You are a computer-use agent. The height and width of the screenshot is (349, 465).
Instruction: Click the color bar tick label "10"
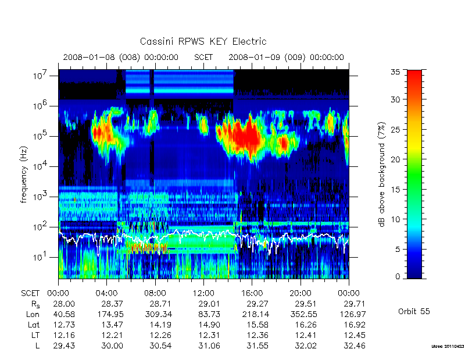[395, 219]
